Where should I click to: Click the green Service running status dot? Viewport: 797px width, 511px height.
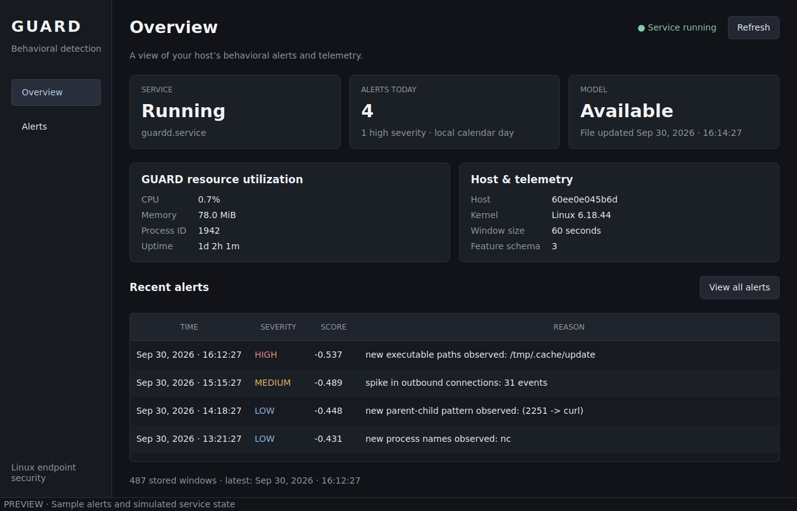641,28
